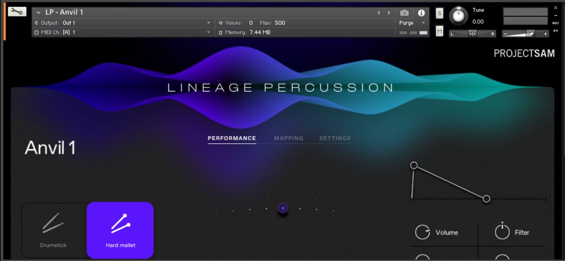Select the Hard mallet articulation
This screenshot has width=565, height=261.
120,230
